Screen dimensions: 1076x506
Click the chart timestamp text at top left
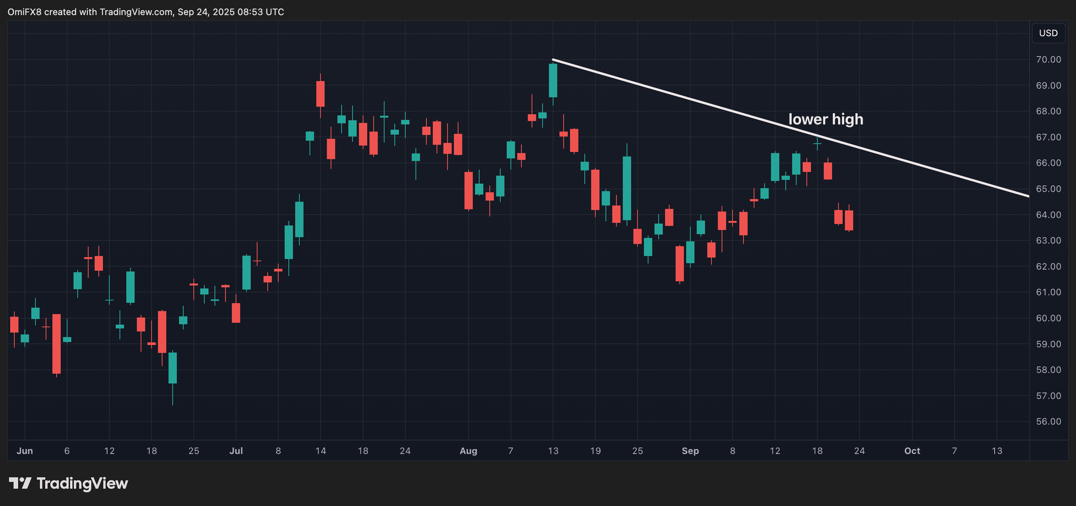coord(146,12)
